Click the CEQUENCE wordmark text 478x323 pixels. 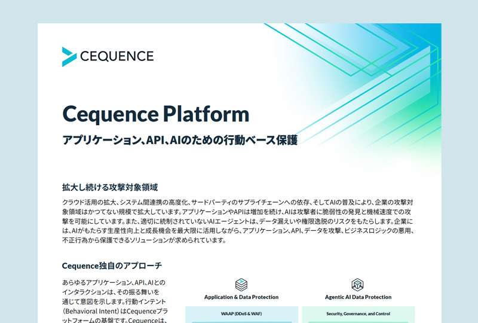tap(117, 56)
